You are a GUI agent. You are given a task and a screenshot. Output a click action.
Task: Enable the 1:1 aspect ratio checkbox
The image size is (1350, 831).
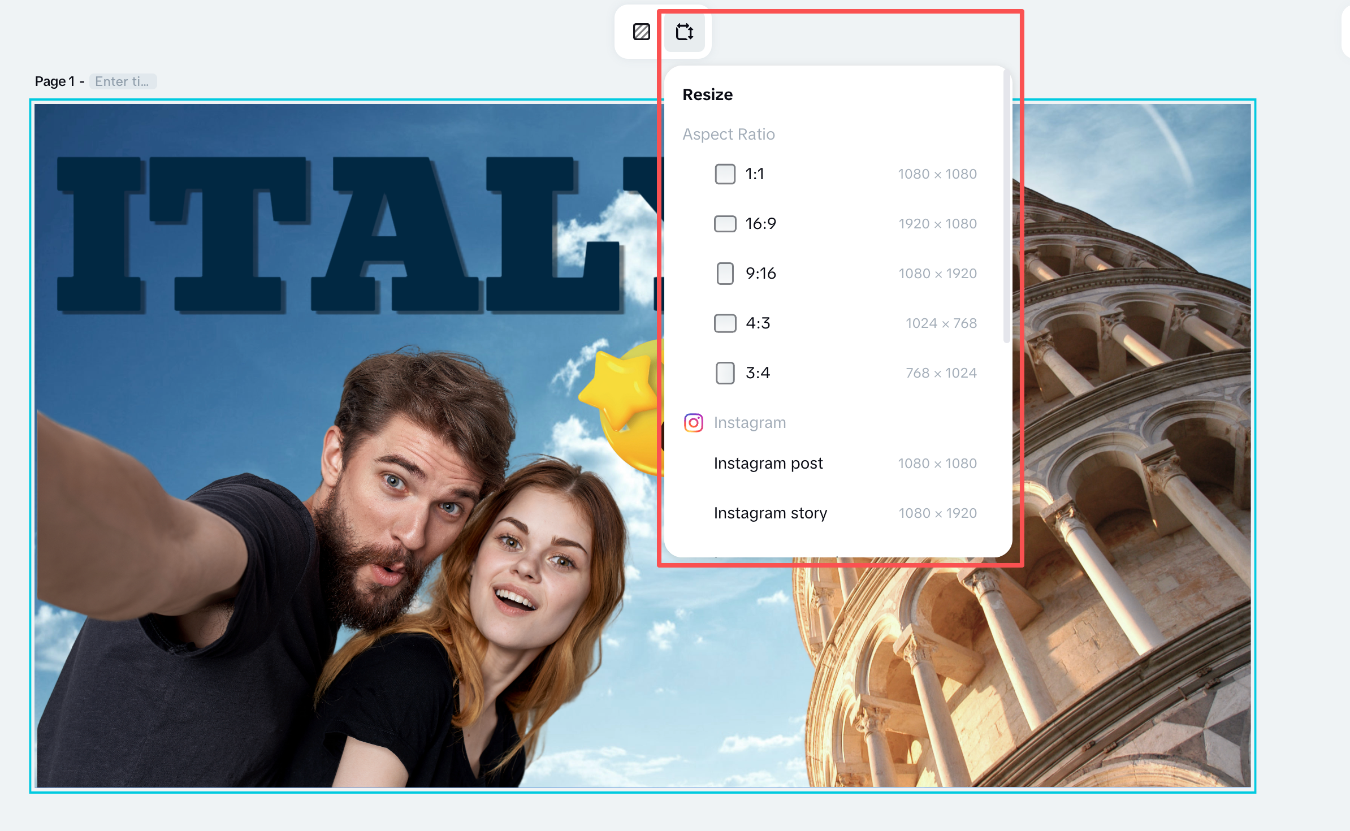[724, 174]
